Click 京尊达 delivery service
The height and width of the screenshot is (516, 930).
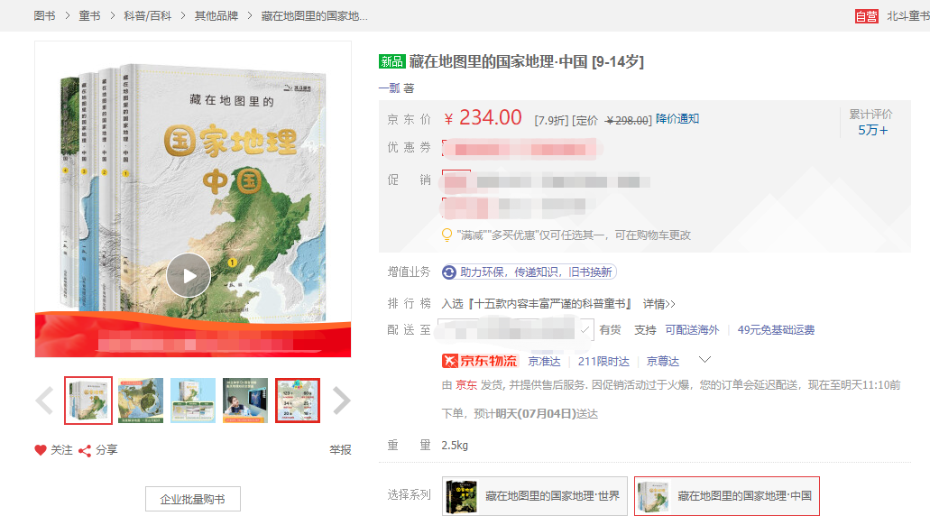[662, 361]
